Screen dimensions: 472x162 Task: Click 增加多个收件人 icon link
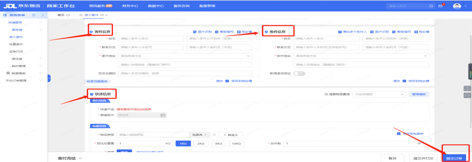(353, 32)
